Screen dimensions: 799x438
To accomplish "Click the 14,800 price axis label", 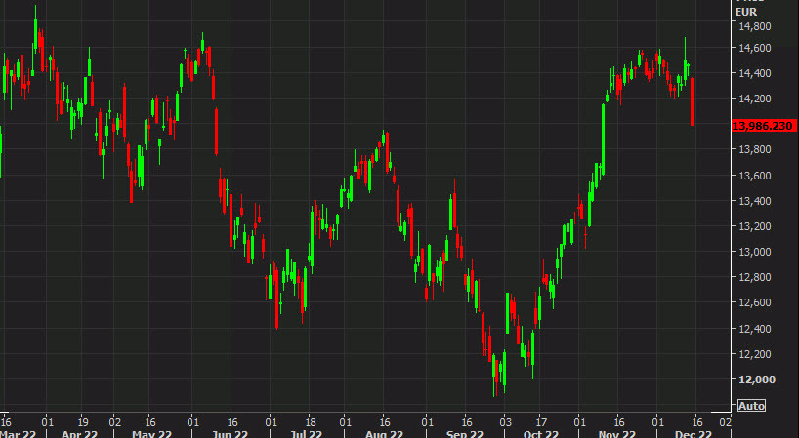I will [755, 26].
